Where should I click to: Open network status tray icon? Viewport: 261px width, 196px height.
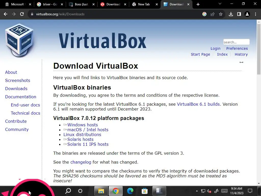[203, 191]
